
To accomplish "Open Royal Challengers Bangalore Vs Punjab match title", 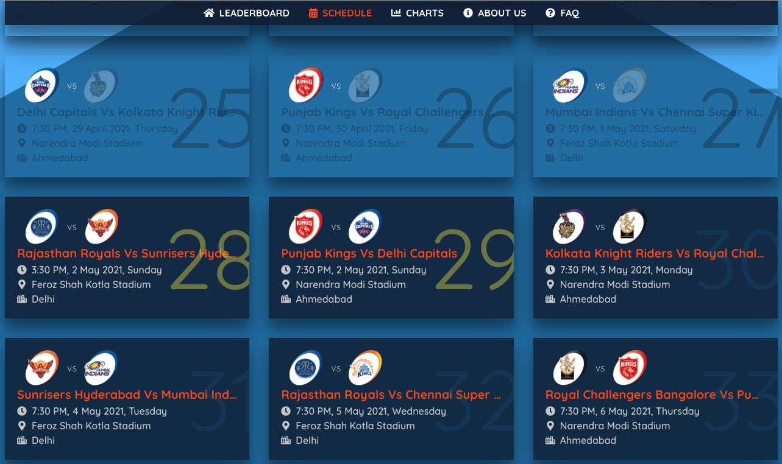I will [652, 395].
